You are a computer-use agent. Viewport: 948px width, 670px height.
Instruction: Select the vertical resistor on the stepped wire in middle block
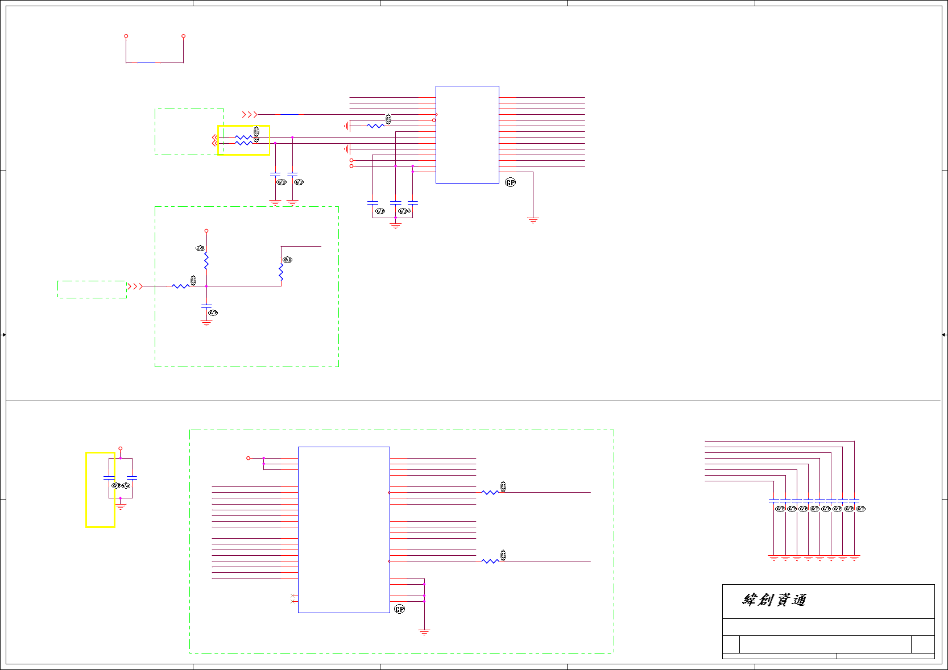point(281,273)
